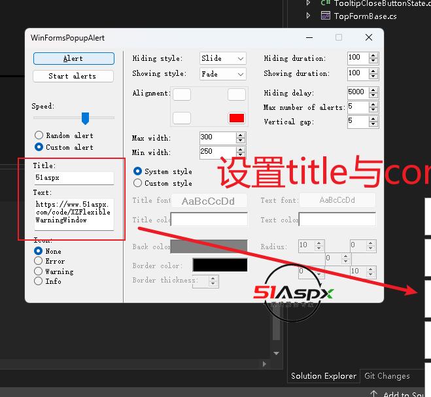This screenshot has height=397, width=431.
Task: Click the Max width field showing 300
Action: (217, 137)
